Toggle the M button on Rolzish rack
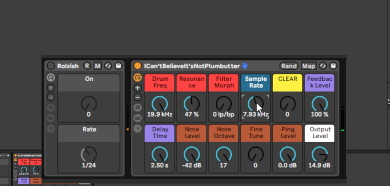Screen dimensions: 390x186 point(97,66)
